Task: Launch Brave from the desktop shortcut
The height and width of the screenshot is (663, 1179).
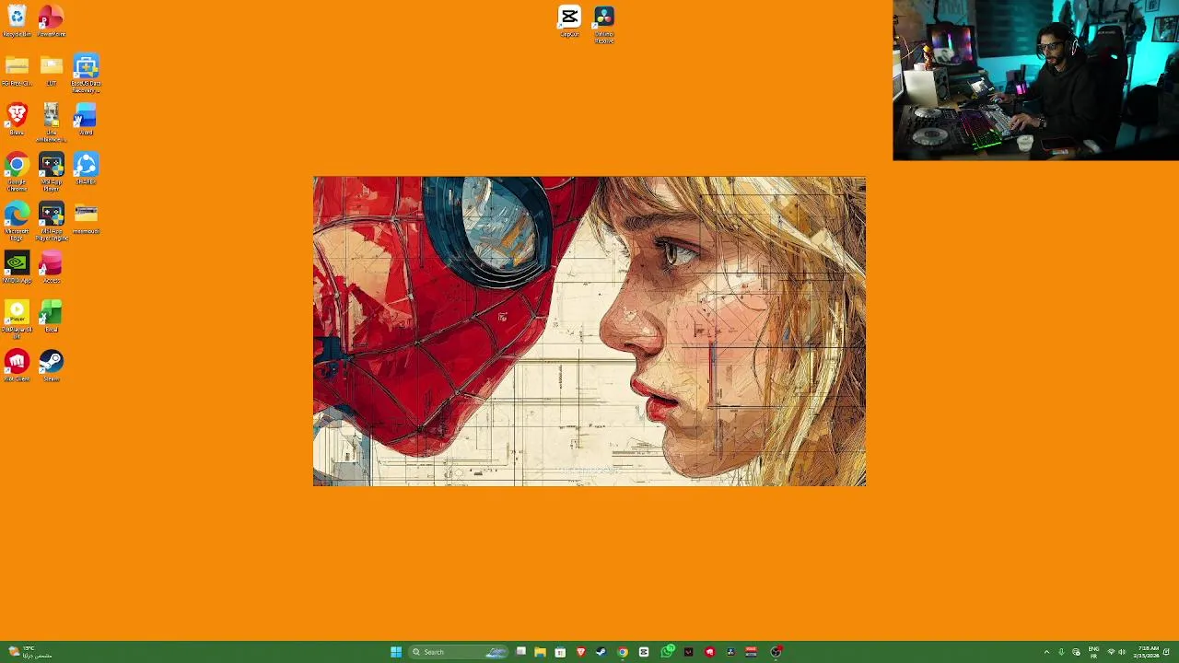Action: (x=17, y=120)
